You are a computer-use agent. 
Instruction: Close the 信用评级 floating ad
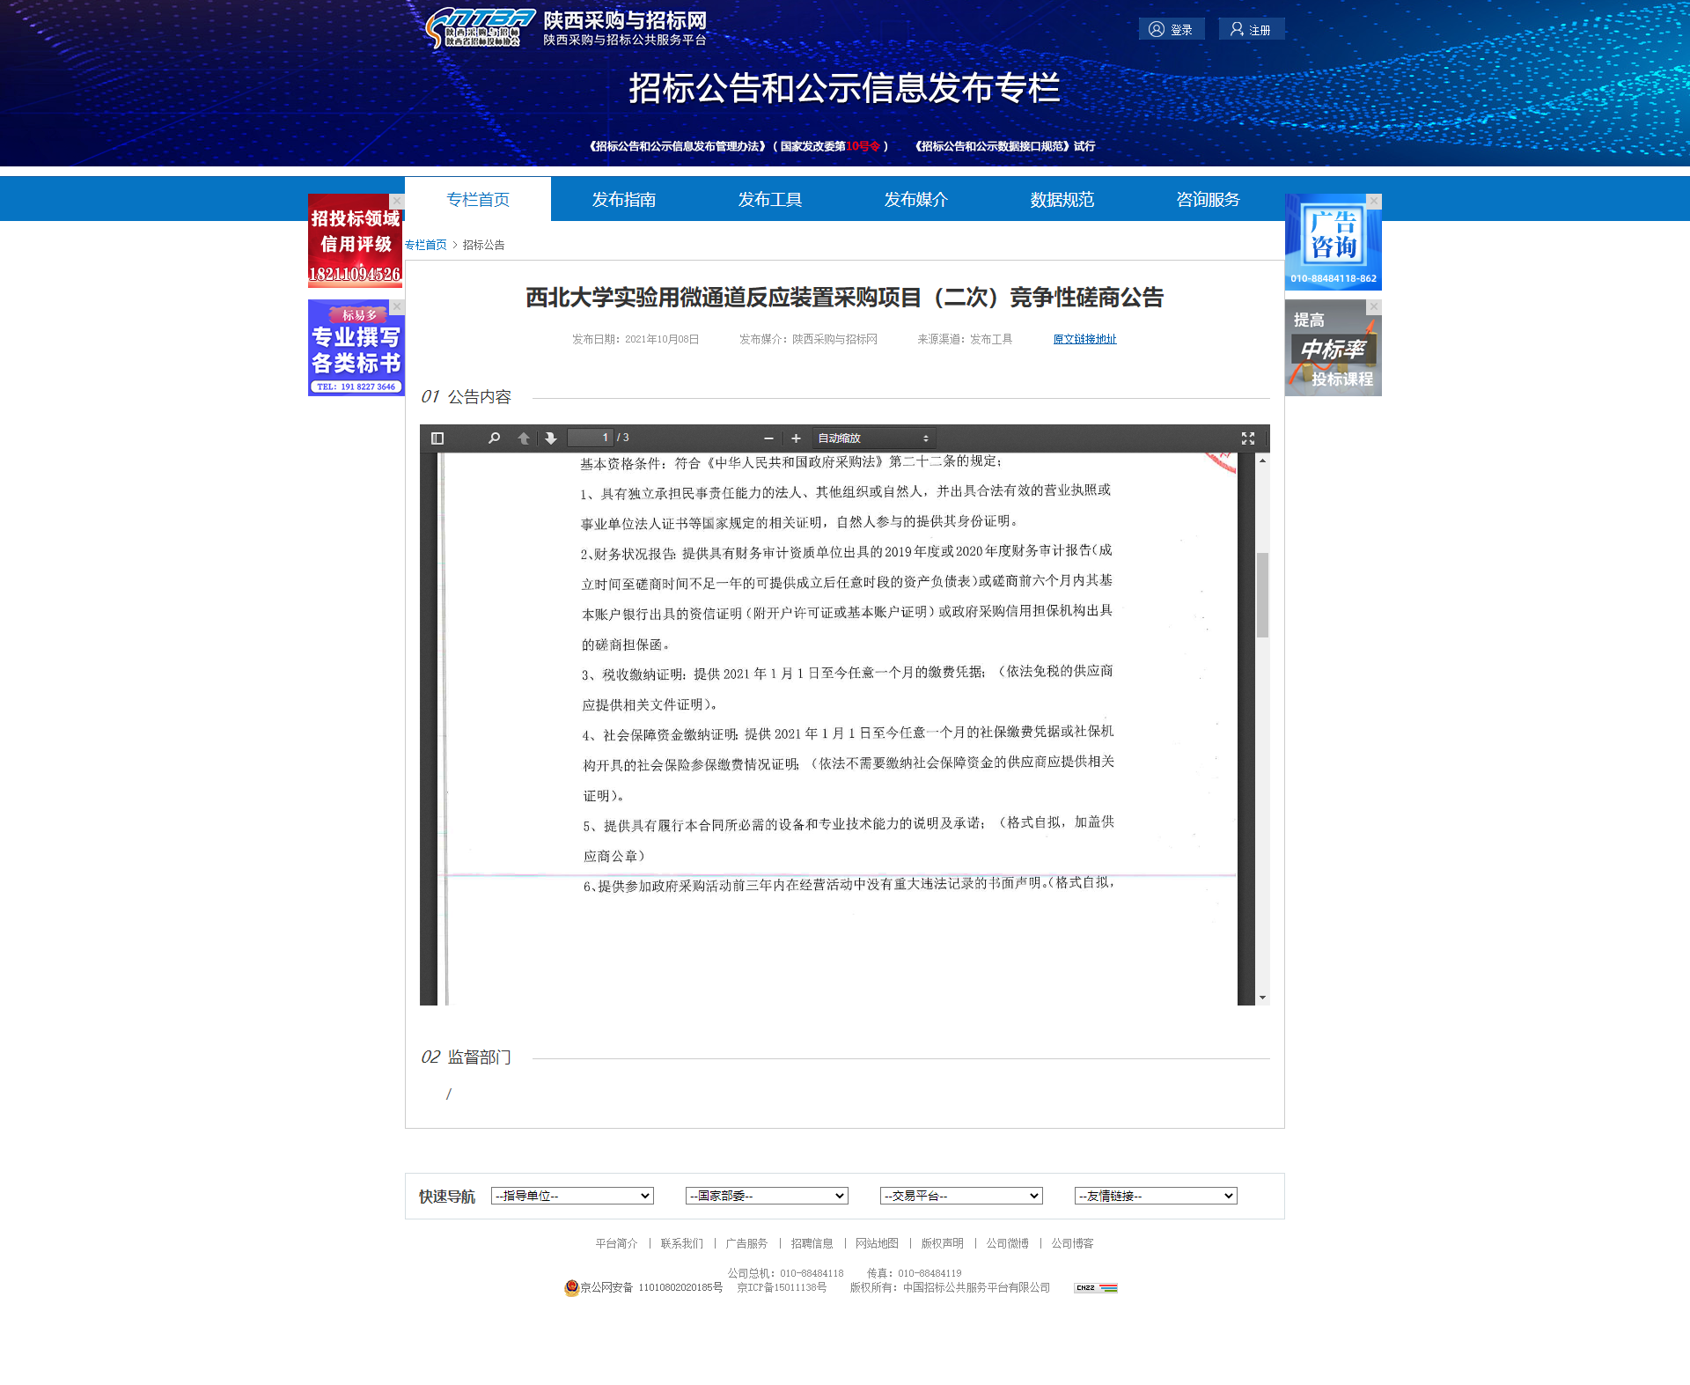tap(397, 202)
